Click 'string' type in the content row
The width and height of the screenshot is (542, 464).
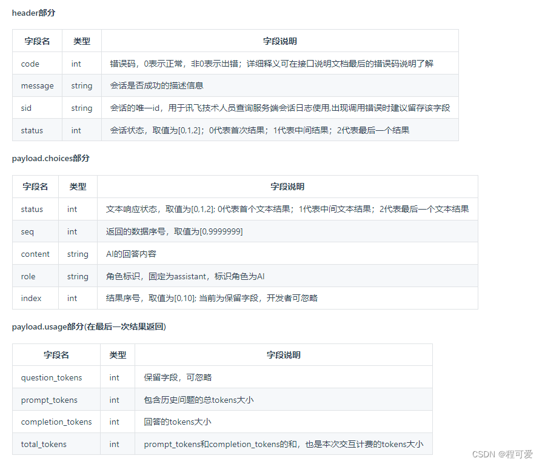(x=78, y=254)
